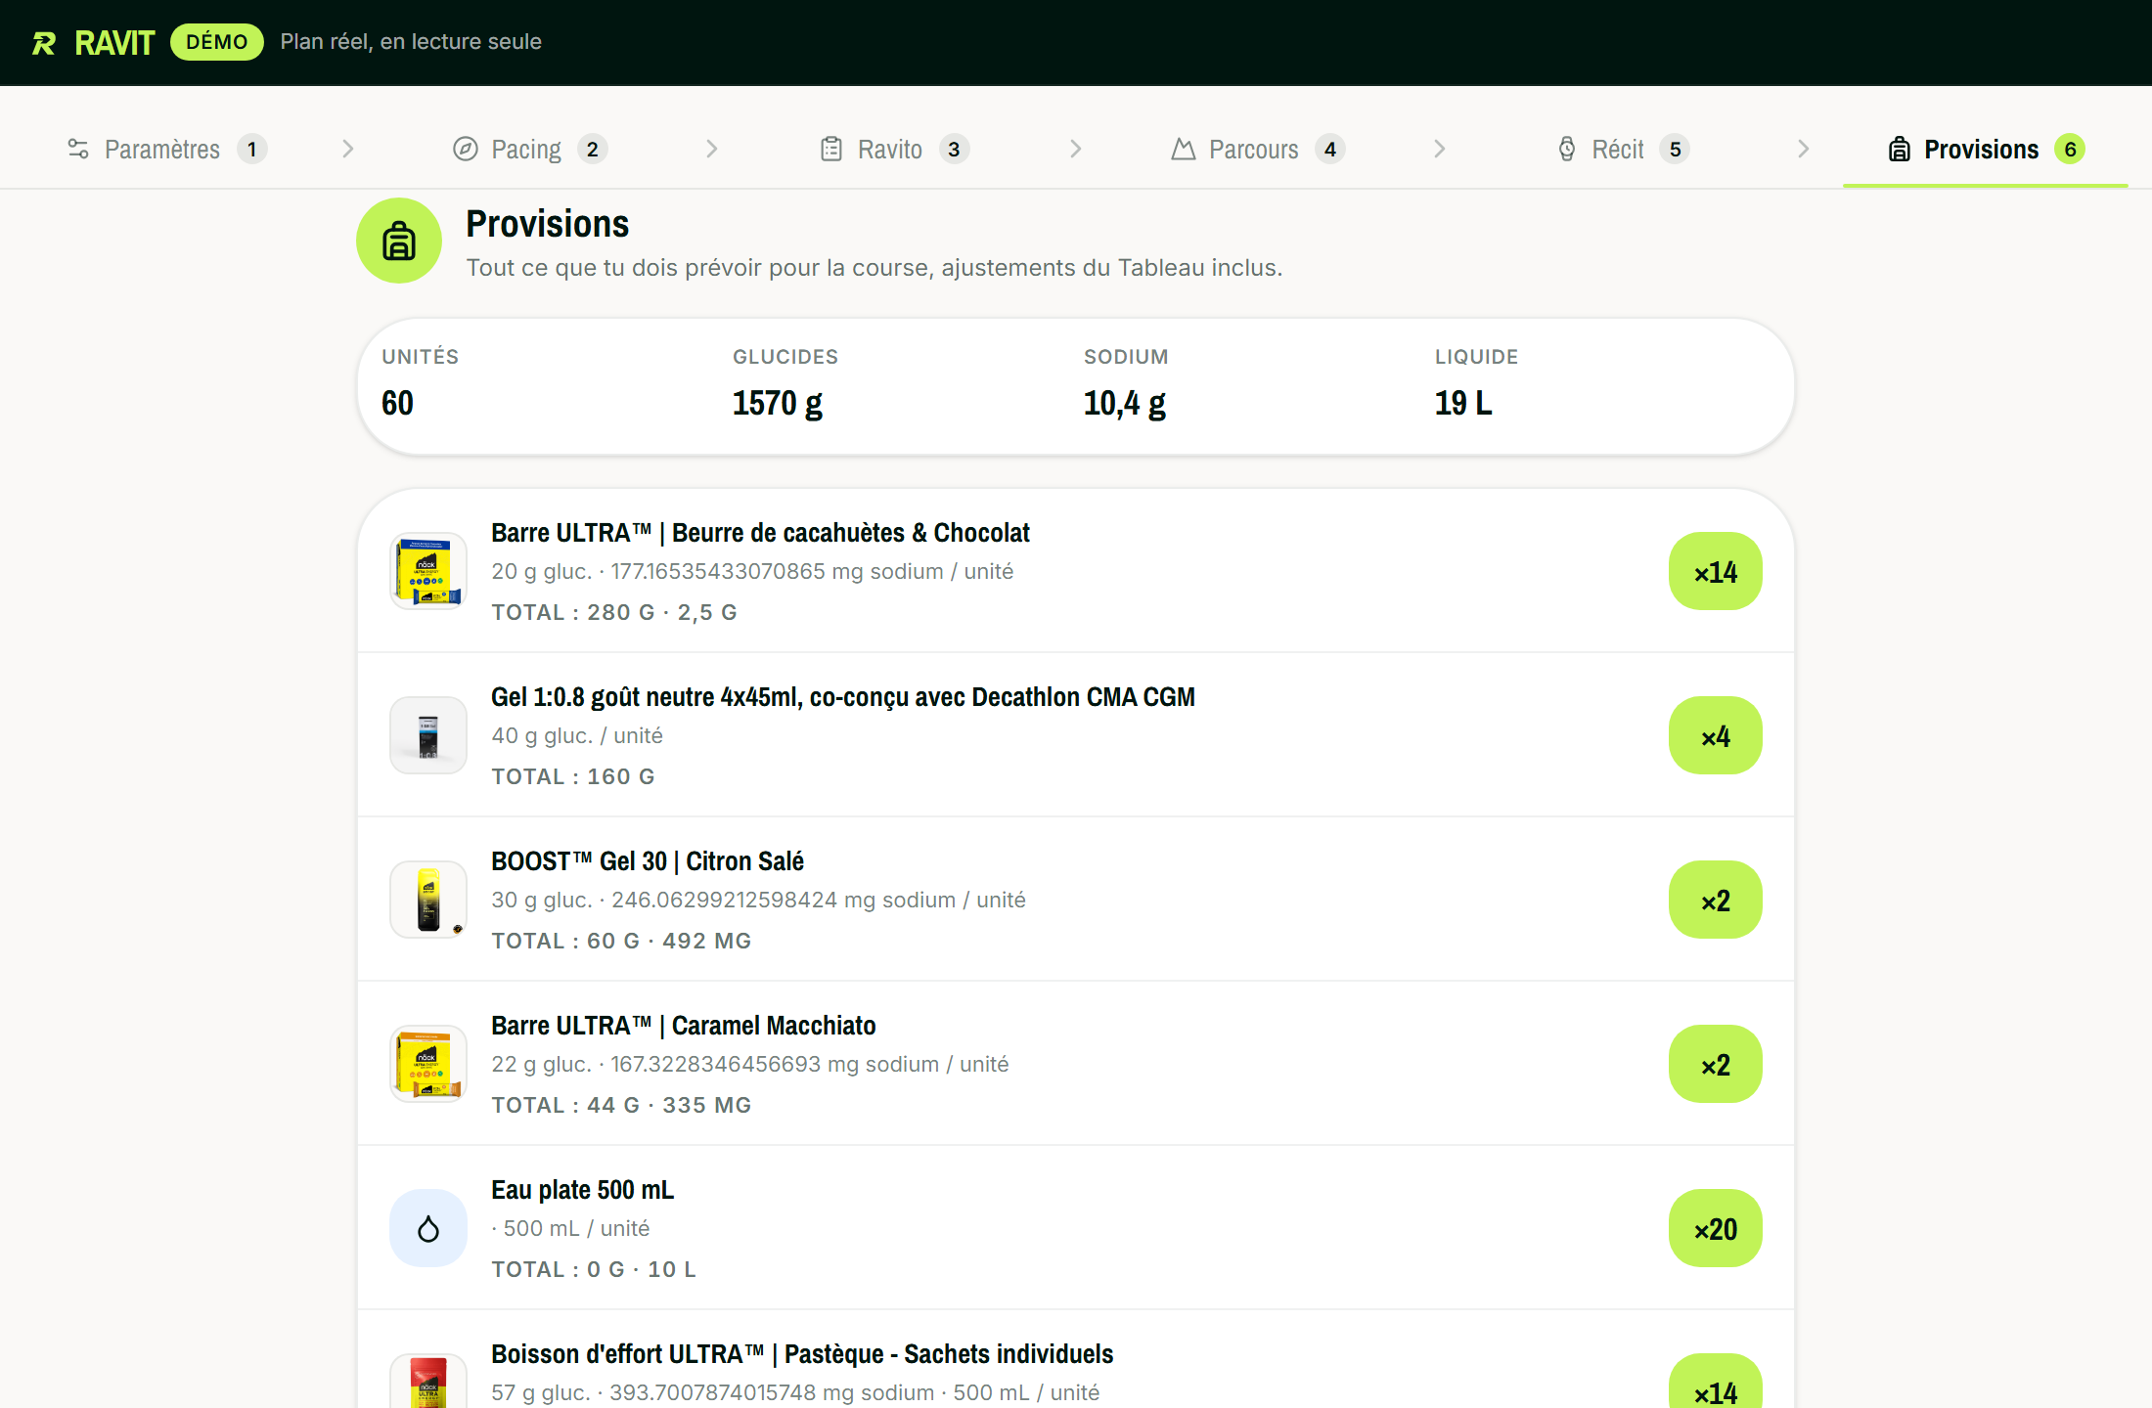This screenshot has height=1408, width=2152.
Task: Click the Provisions backpack tab icon
Action: (1900, 149)
